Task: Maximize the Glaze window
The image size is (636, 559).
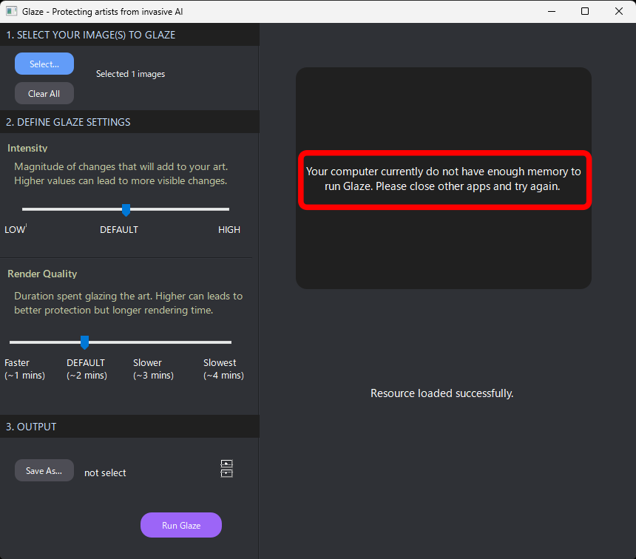Action: pyautogui.click(x=585, y=11)
